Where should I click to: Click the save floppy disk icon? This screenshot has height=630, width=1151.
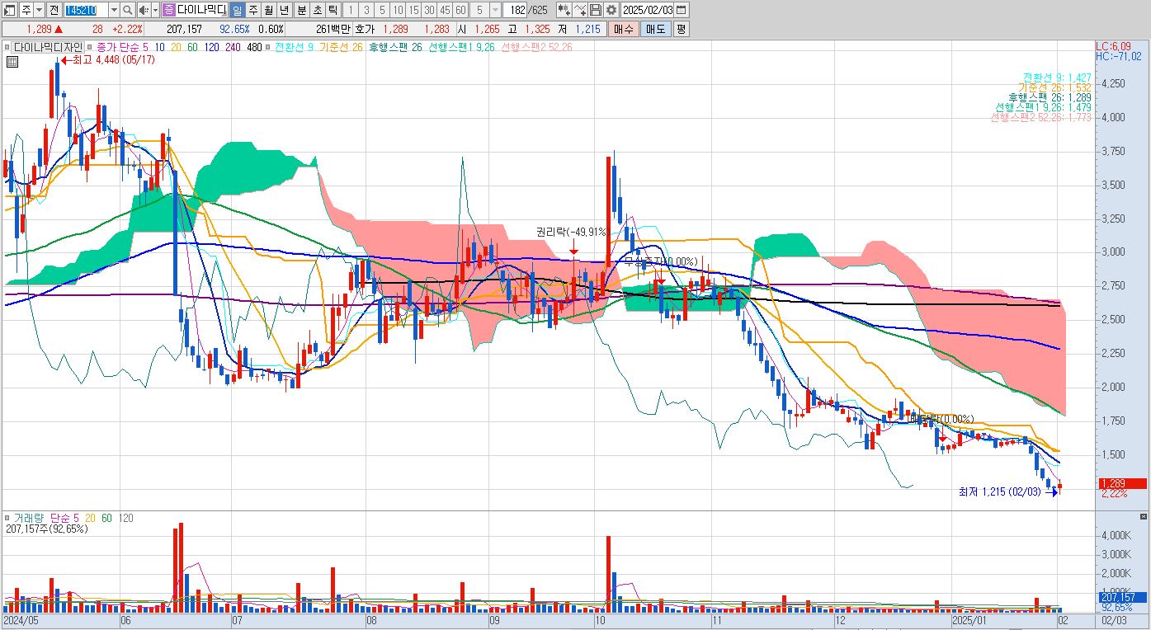point(595,10)
